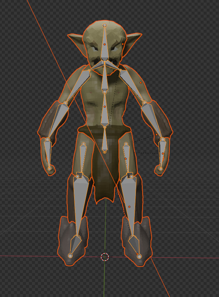219x297 pixels.
Task: Select the head bone inside the goblin's skull
Action: click(105, 45)
